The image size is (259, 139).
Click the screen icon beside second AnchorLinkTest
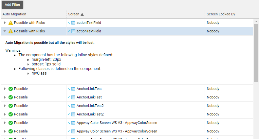tap(73, 97)
